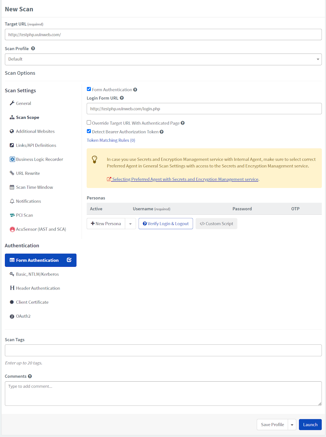Click the PCI Scan icon
This screenshot has width=326, height=437.
pos(12,215)
